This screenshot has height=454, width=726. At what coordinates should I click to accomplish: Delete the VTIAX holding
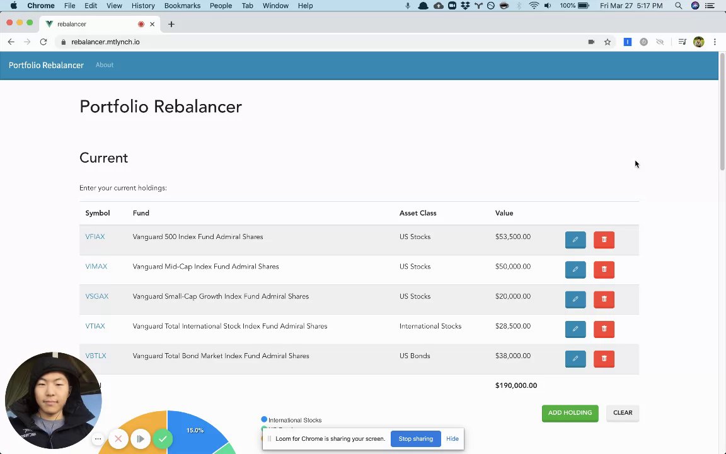[x=604, y=329]
